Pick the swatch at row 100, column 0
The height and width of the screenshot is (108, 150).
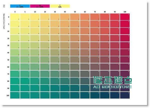(x=15, y=95)
